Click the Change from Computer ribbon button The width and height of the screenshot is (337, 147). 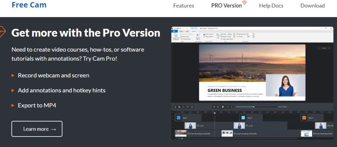(176, 37)
